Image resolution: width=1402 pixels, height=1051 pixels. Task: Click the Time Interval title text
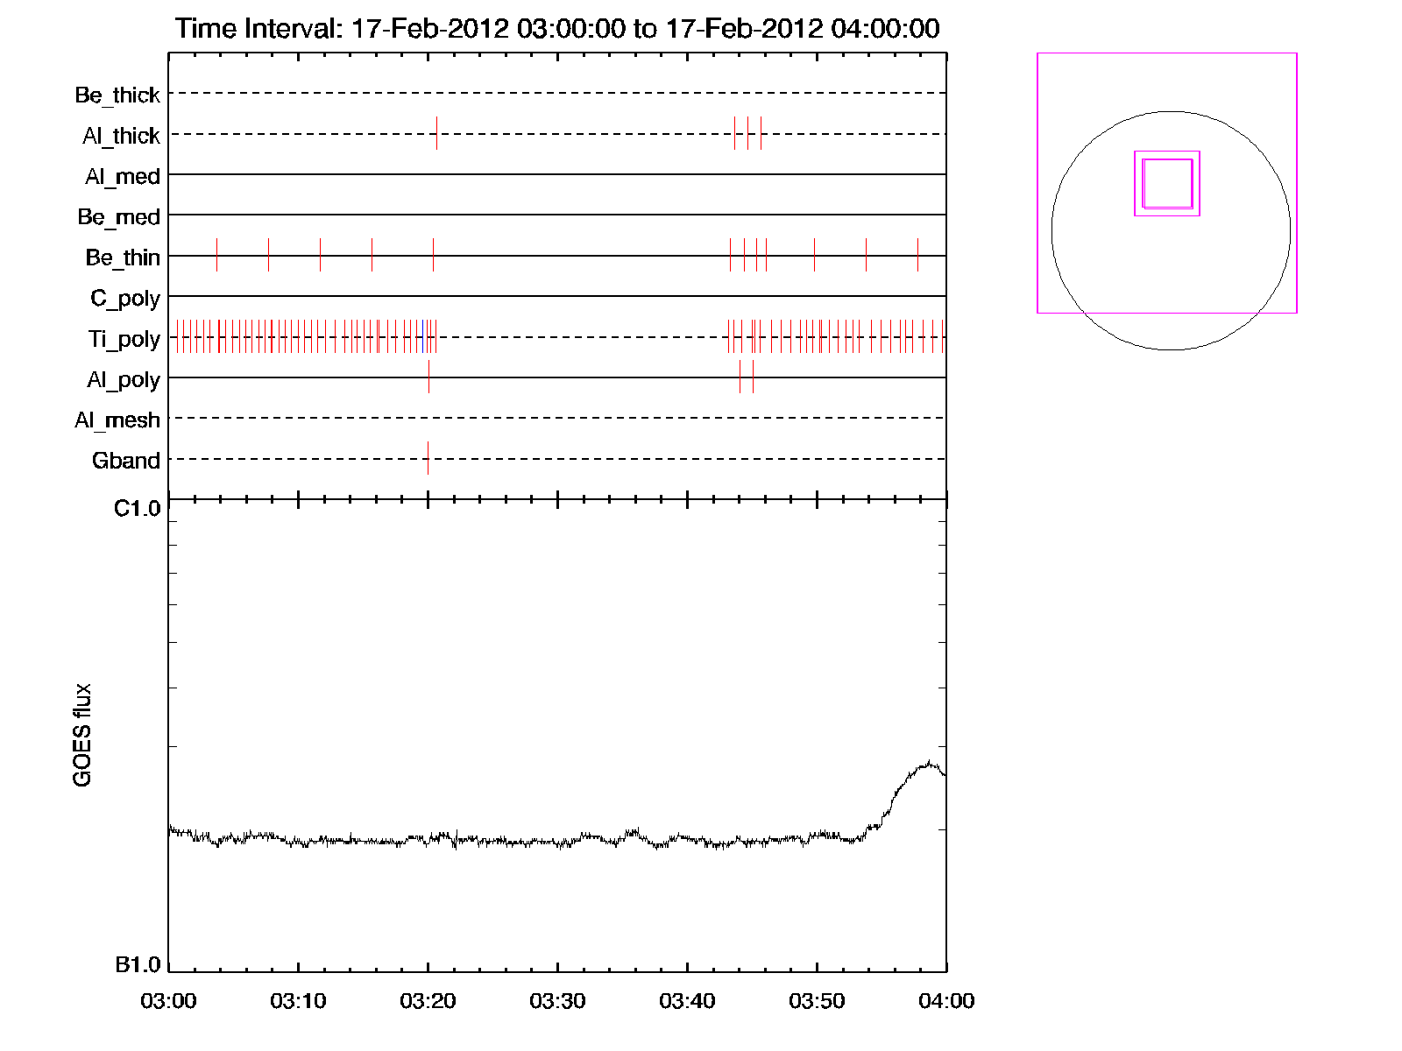coord(557,28)
